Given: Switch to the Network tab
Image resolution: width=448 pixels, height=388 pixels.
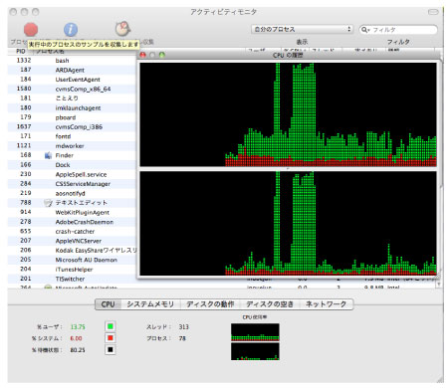Looking at the screenshot, I should click(x=326, y=304).
